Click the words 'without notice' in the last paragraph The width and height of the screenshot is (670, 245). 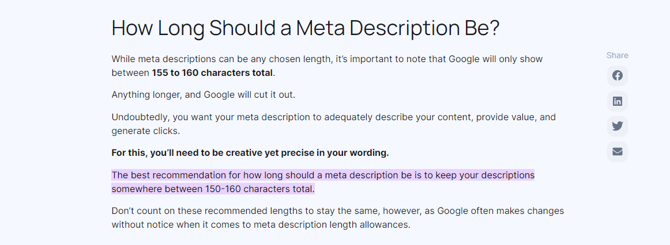[140, 225]
